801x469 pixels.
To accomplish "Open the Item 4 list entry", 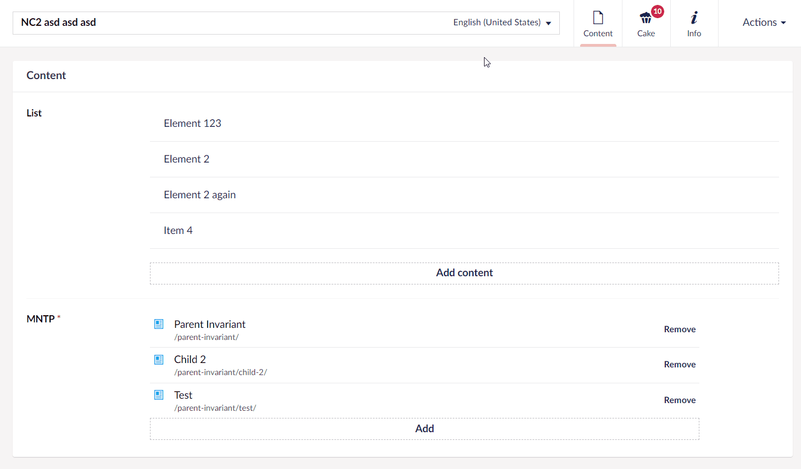I will [178, 230].
